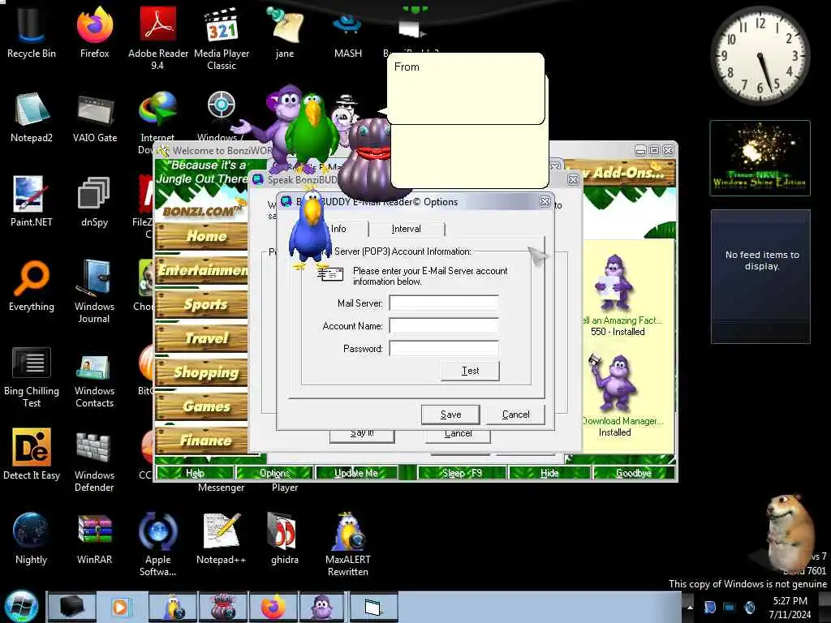
Task: Click in the Mail Server field
Action: (444, 303)
